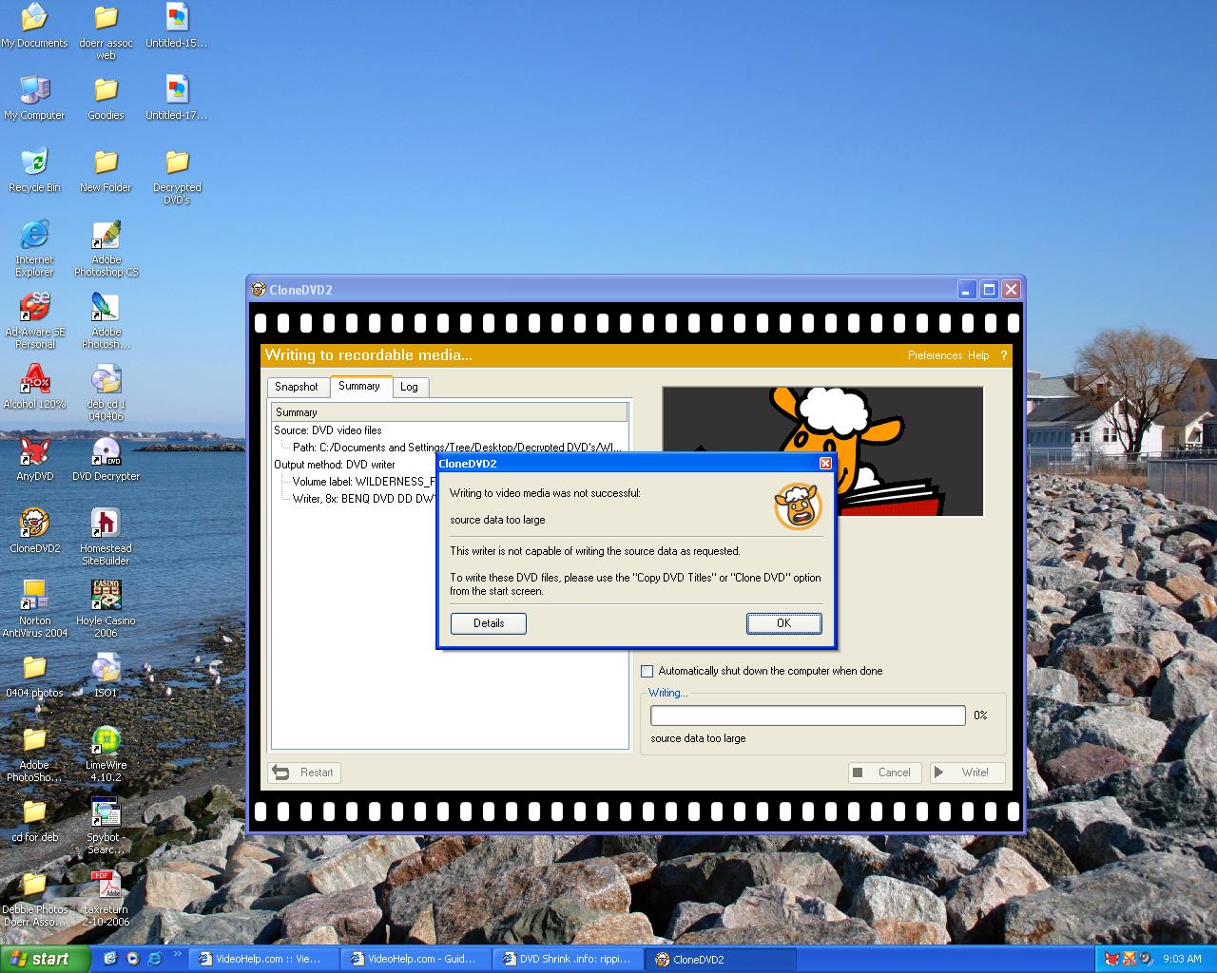Launch Hoyle Casino 2006
Viewport: 1217px width, 973px height.
106,609
